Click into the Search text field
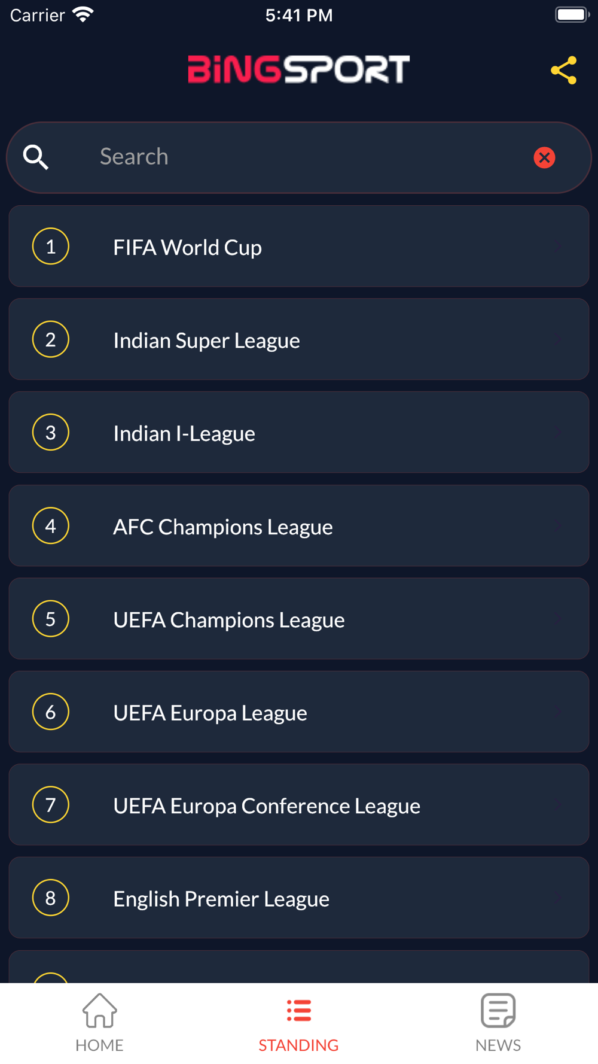Screen dimensions: 598x1064 (x=299, y=157)
